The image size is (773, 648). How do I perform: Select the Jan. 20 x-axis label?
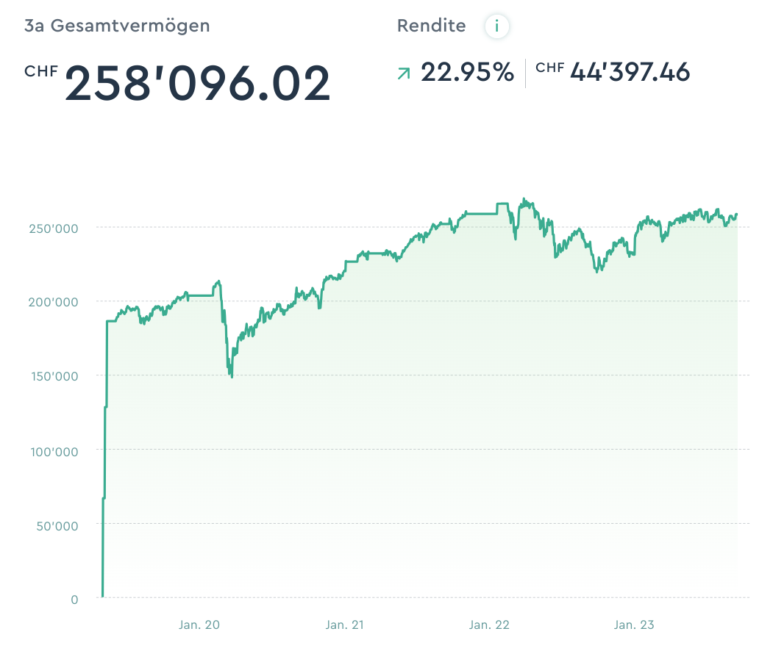coord(199,625)
